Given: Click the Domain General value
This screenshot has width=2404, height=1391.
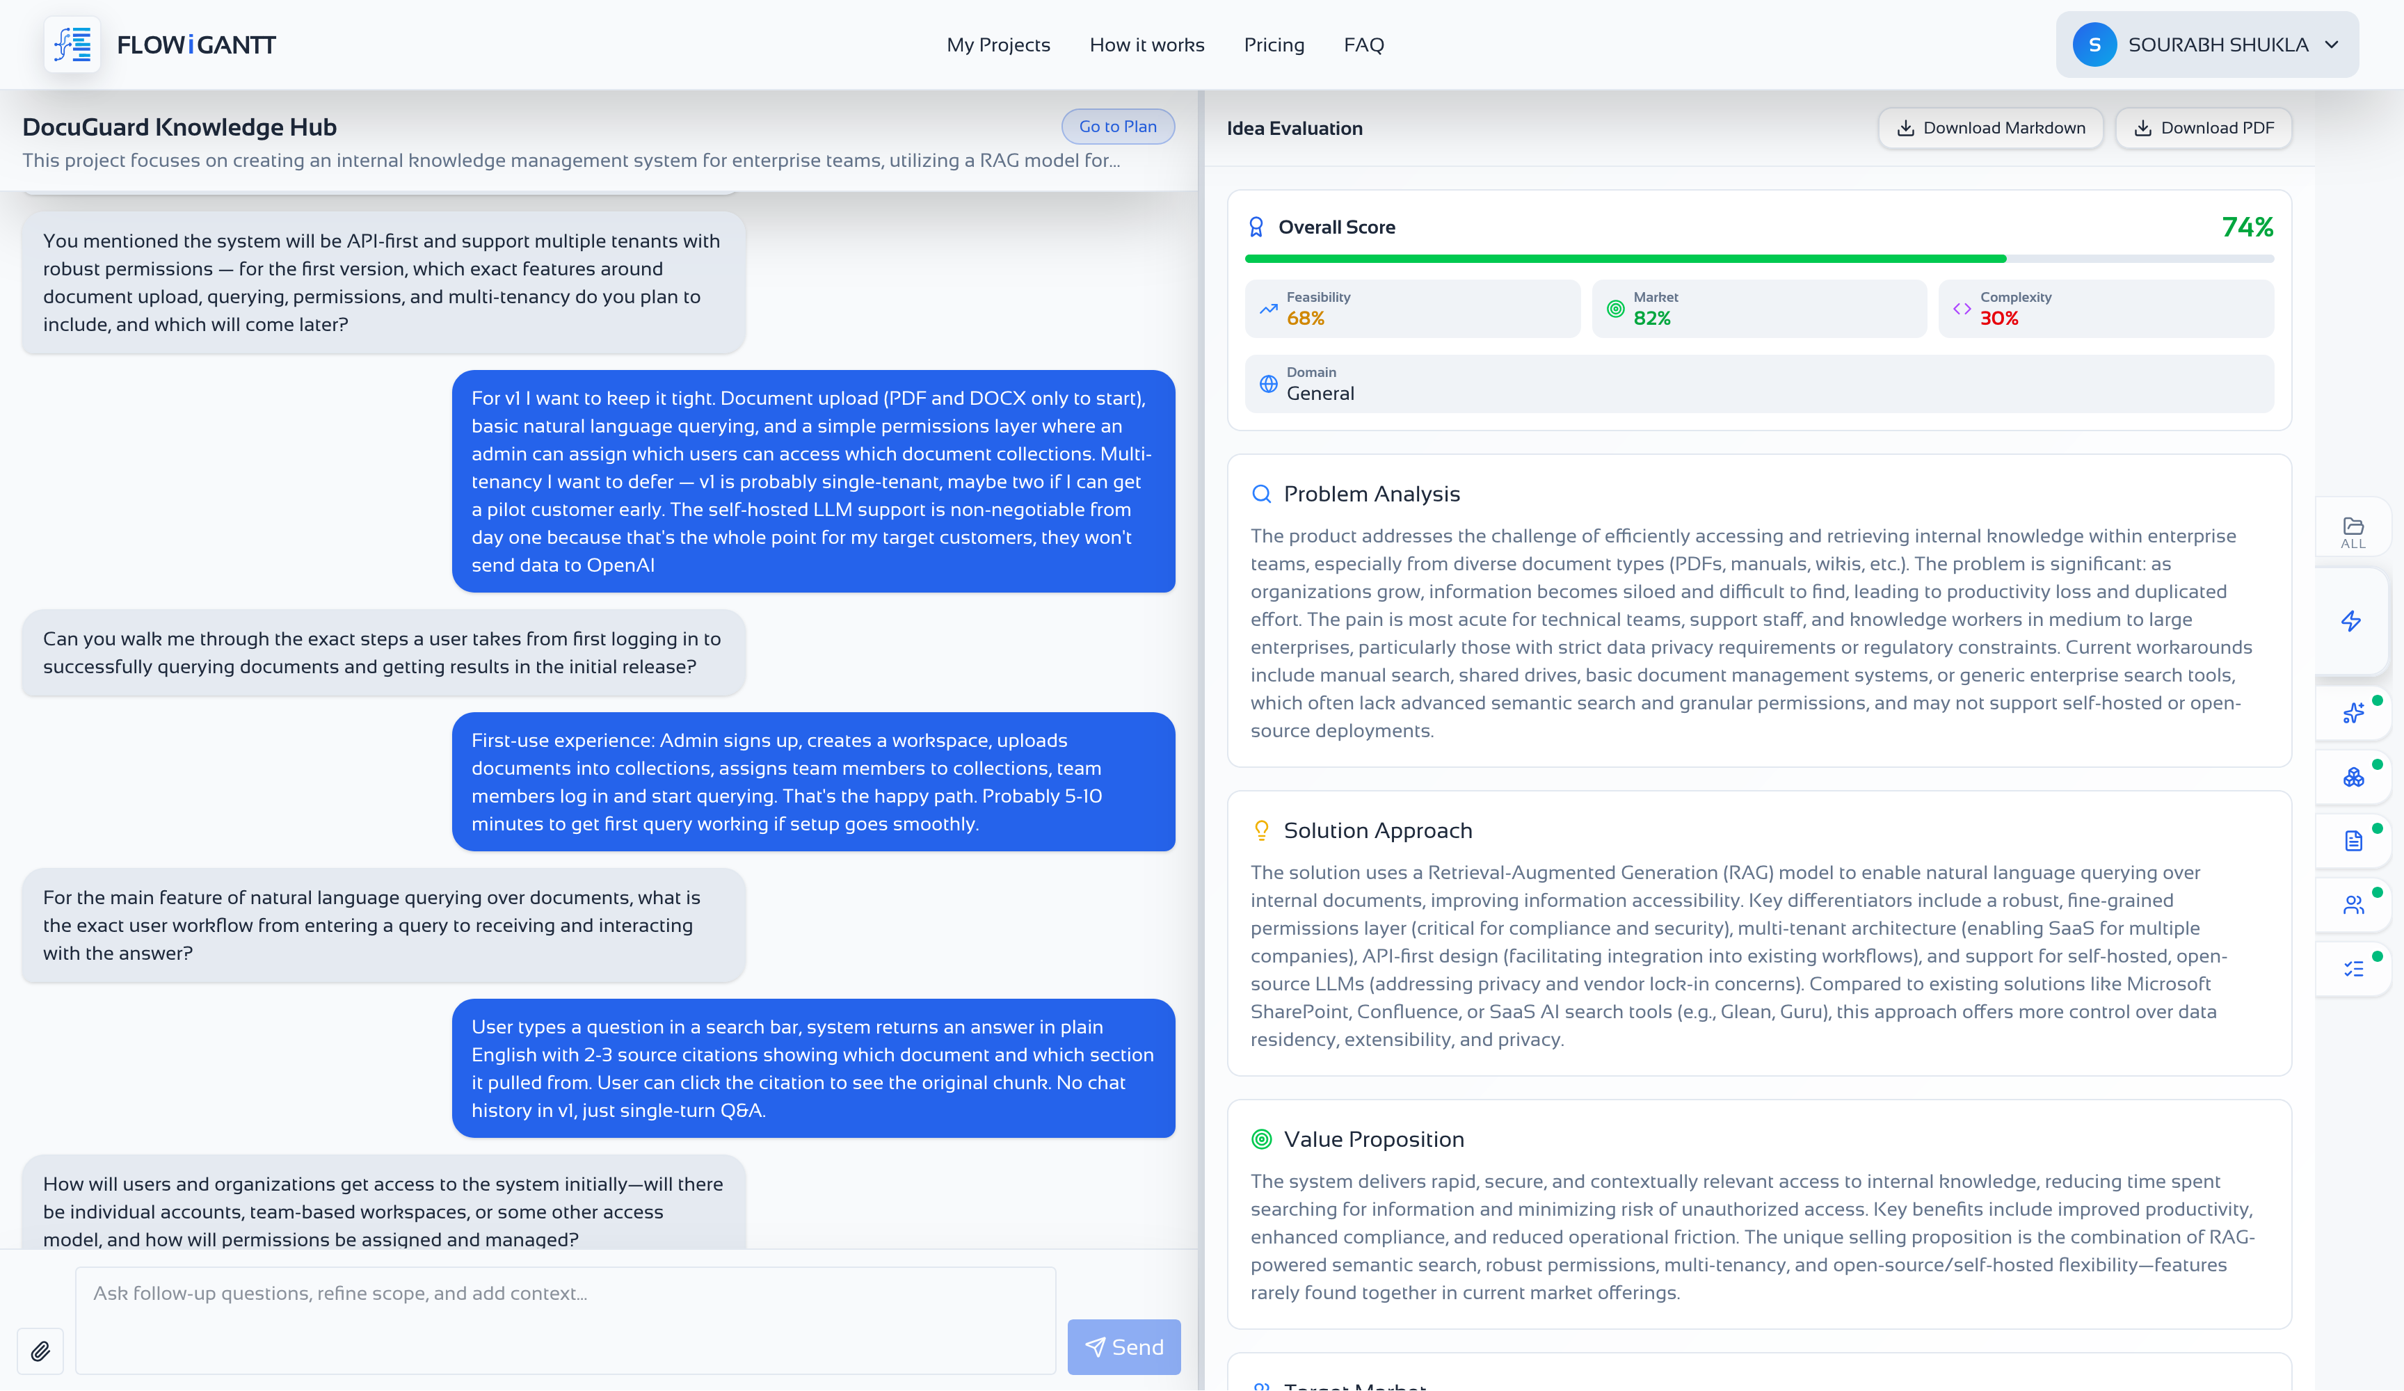Looking at the screenshot, I should (1320, 393).
